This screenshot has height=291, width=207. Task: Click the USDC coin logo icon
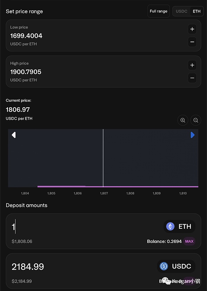(x=164, y=266)
